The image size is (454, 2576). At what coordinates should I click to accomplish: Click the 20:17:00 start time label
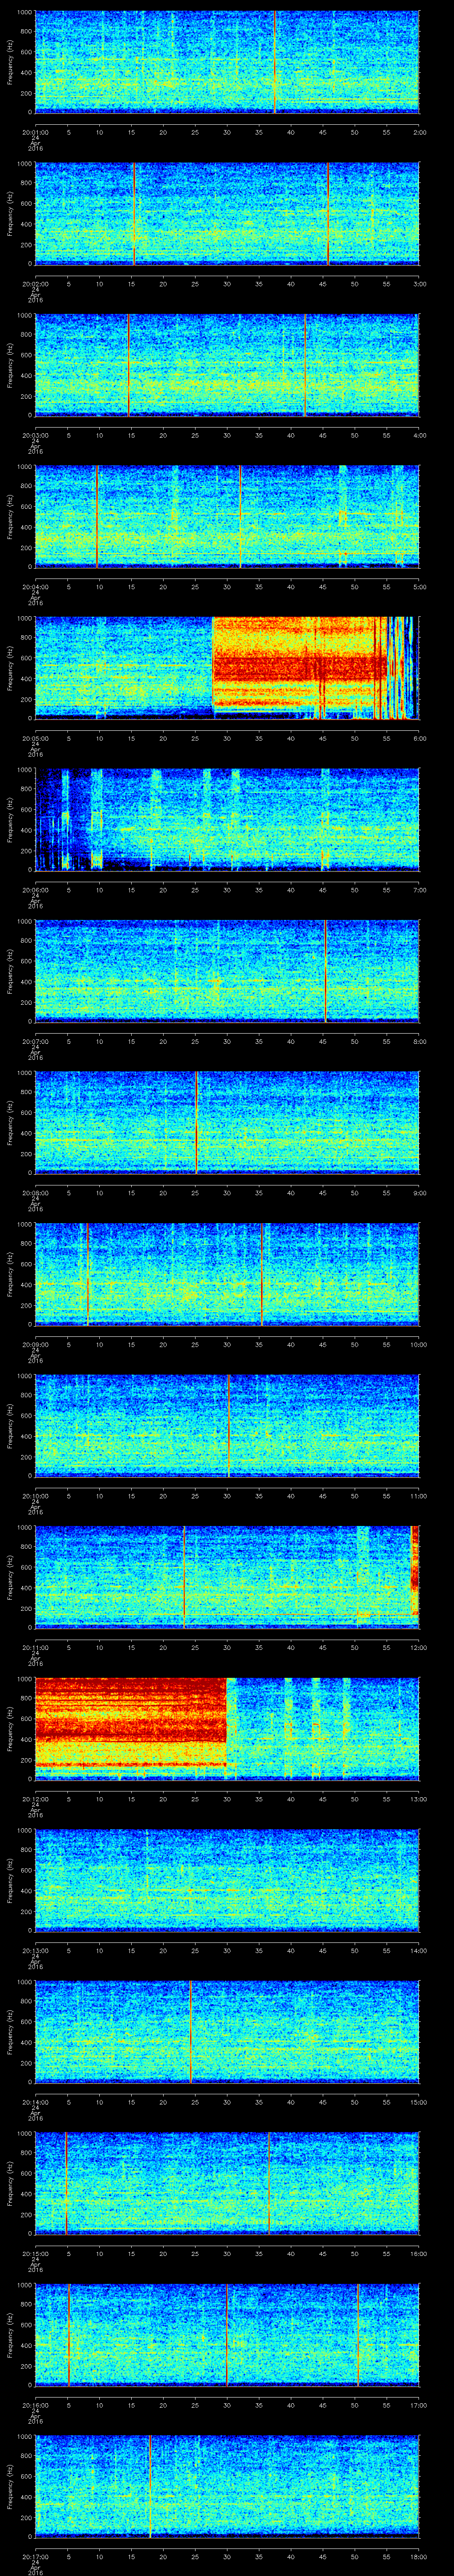point(35,2556)
